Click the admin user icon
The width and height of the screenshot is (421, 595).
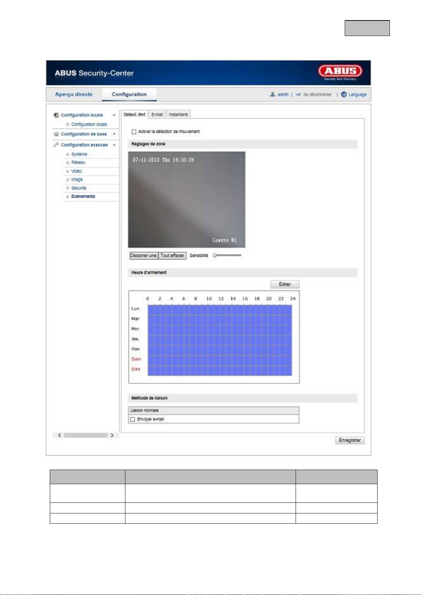[x=272, y=94]
